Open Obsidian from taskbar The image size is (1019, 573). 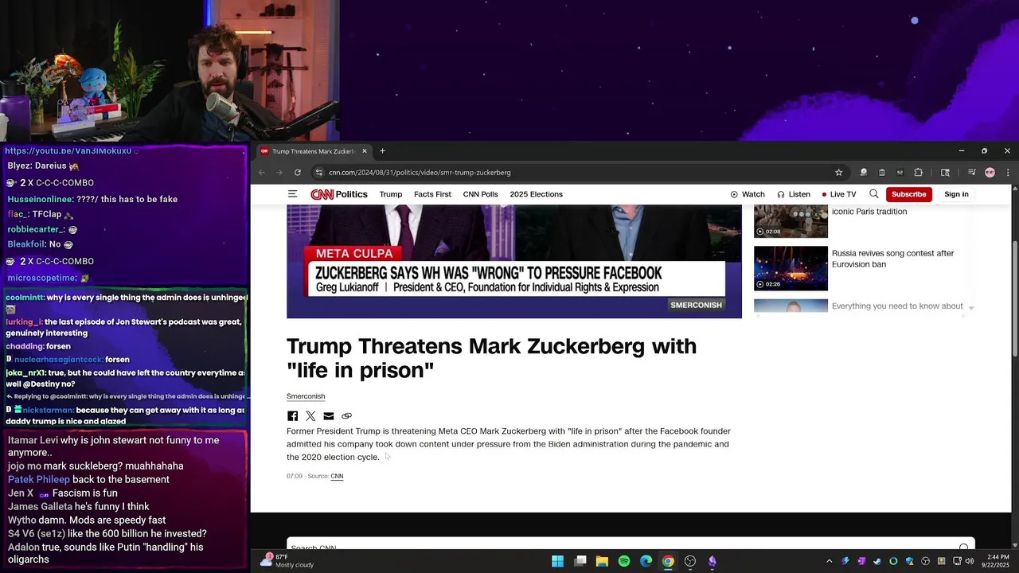(x=713, y=561)
